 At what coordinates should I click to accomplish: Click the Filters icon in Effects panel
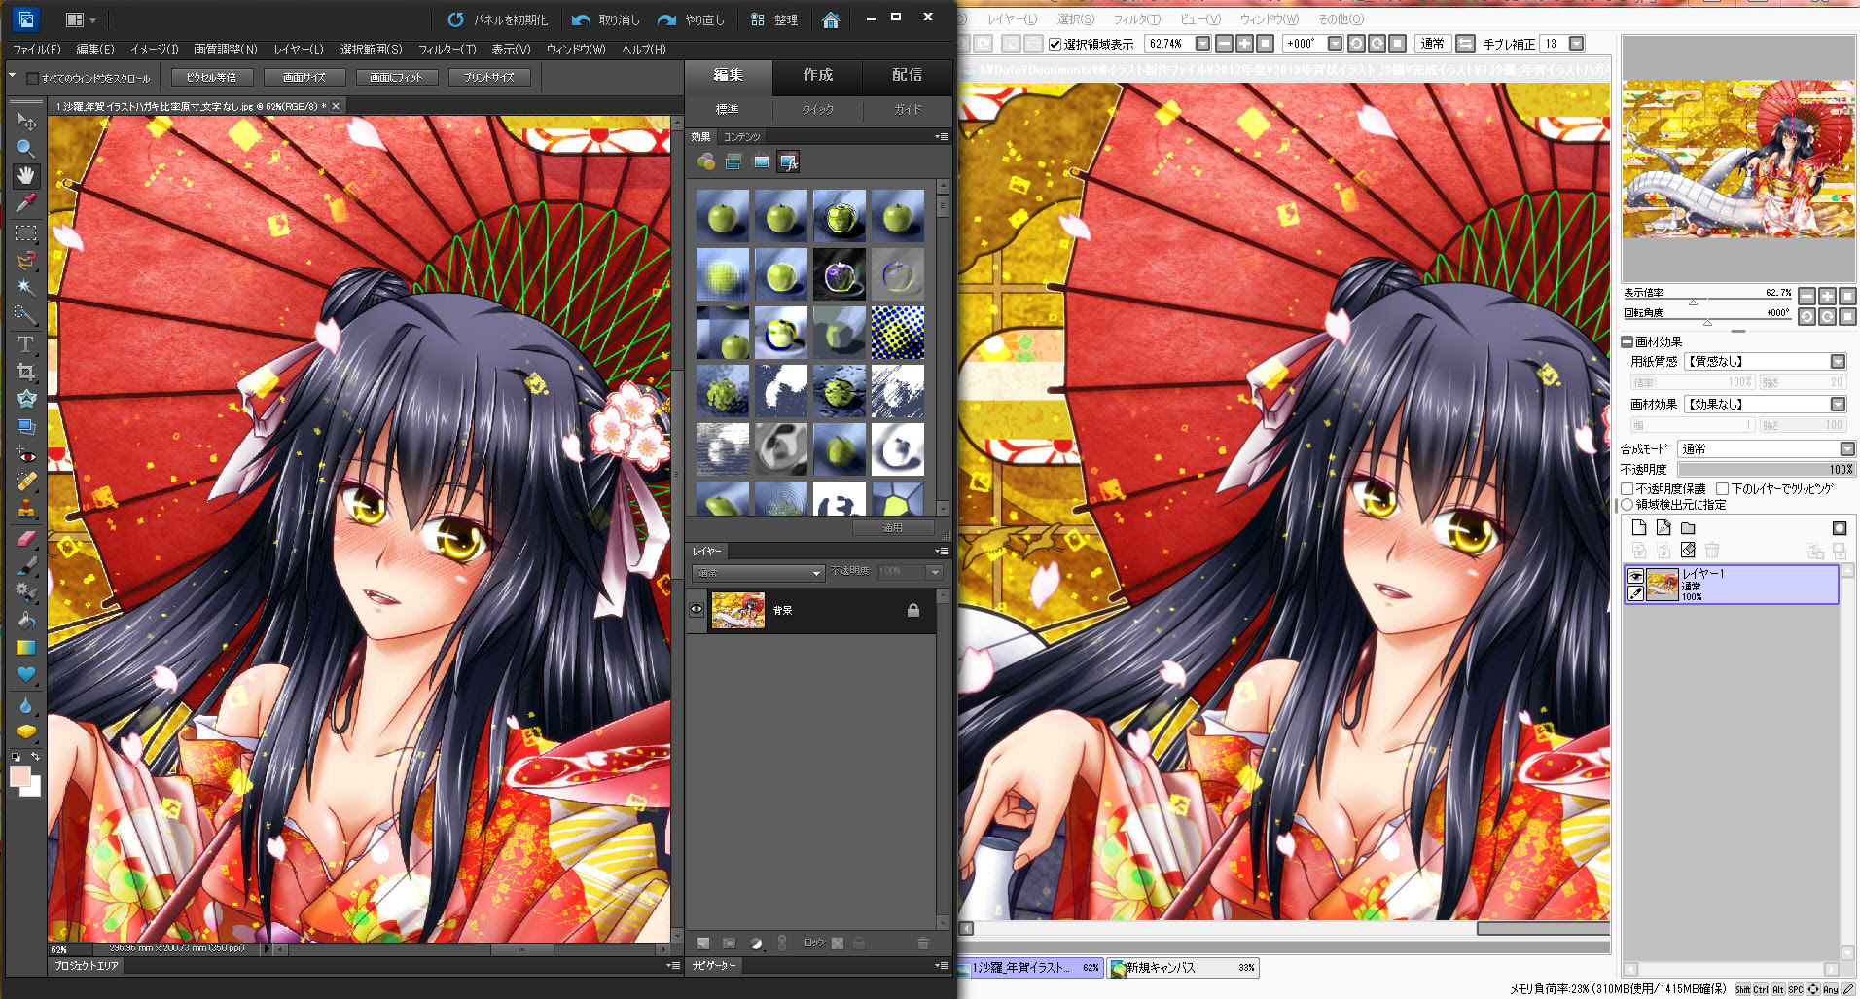[x=706, y=161]
